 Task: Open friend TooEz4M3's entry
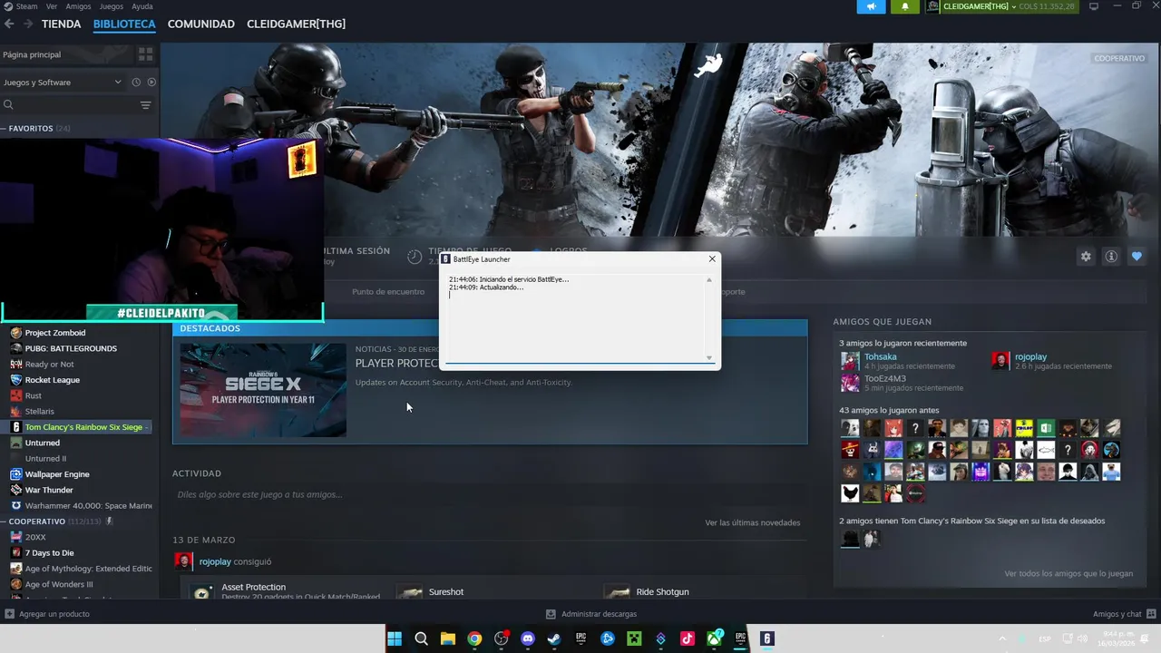pos(885,378)
